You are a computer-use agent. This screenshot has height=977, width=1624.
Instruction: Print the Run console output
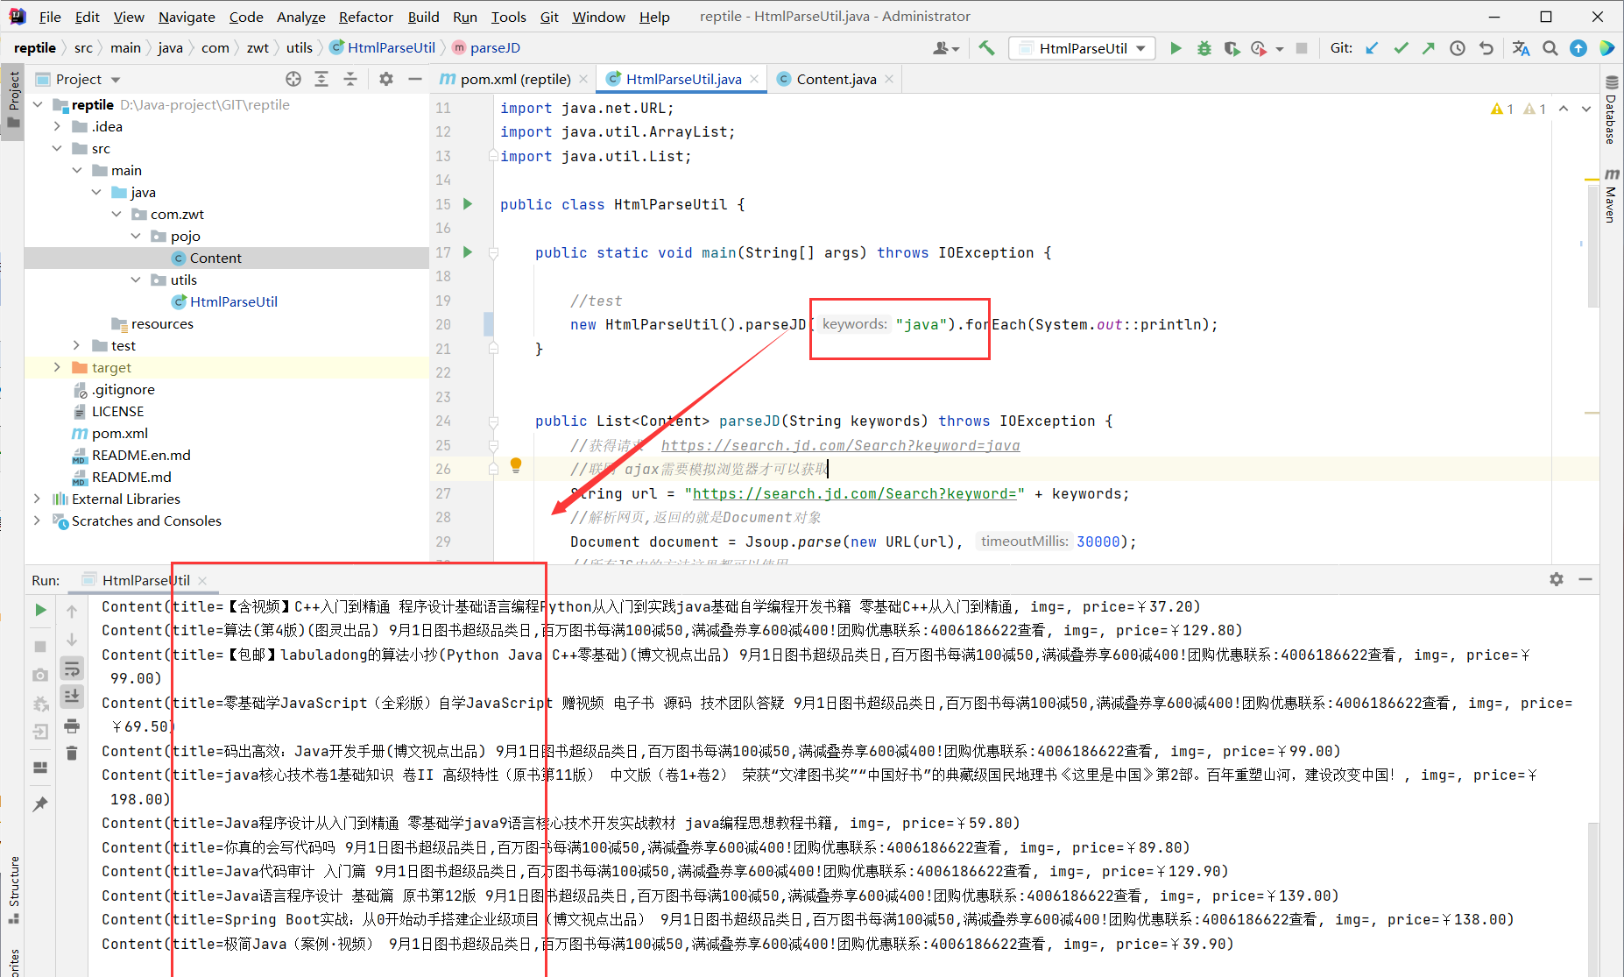(72, 726)
